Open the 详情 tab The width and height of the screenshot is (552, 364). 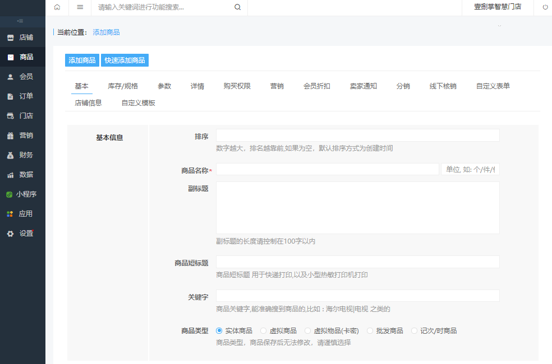197,86
